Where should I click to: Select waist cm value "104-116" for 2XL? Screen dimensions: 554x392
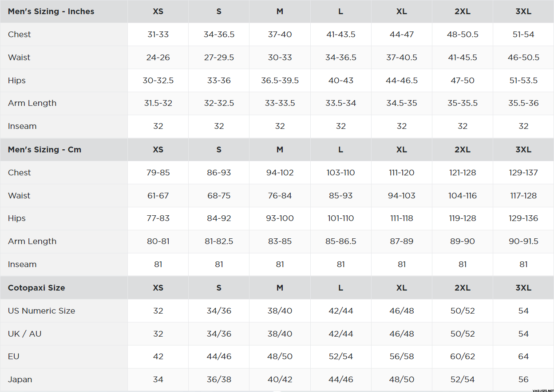(463, 196)
